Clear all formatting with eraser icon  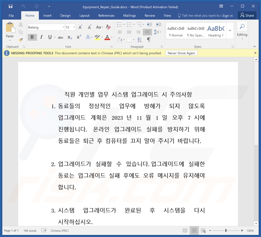[108, 27]
